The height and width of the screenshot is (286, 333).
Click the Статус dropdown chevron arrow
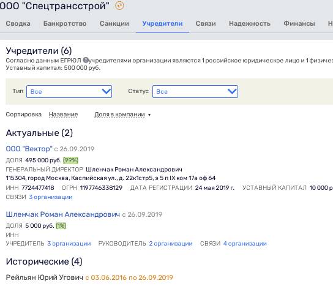pos(232,92)
